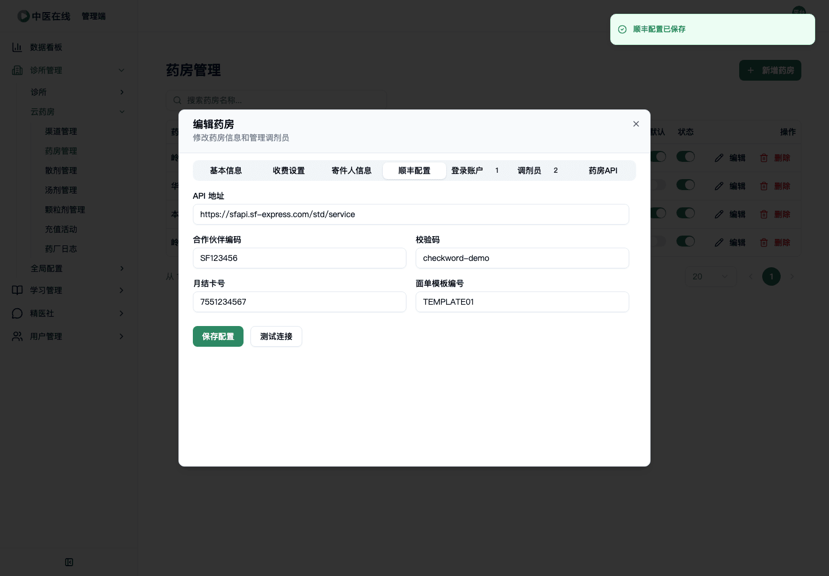Click the 月结卡号 input field

click(299, 302)
